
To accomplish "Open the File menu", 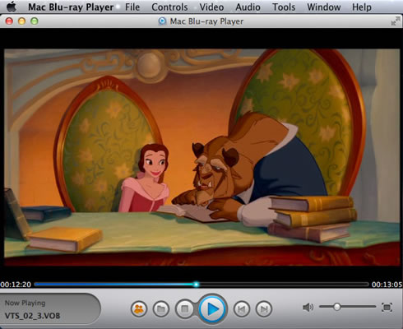I will coord(132,7).
